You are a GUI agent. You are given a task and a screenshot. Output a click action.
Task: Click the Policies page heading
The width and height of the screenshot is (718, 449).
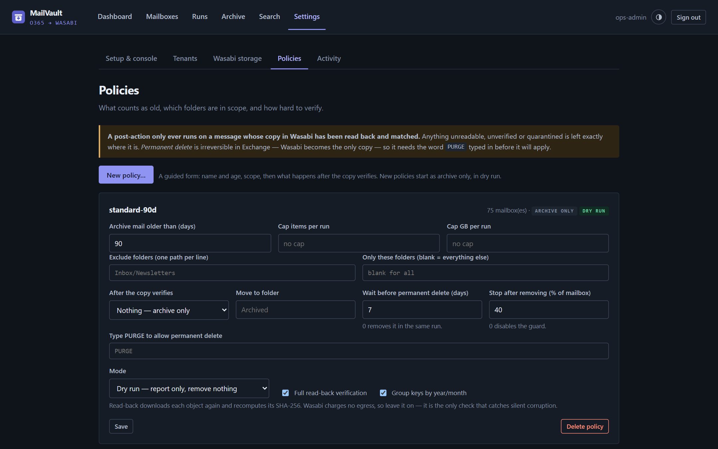click(119, 90)
